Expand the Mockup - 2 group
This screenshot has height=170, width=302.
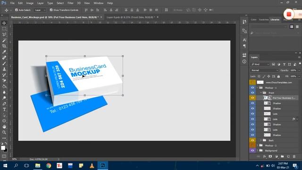[258, 145]
